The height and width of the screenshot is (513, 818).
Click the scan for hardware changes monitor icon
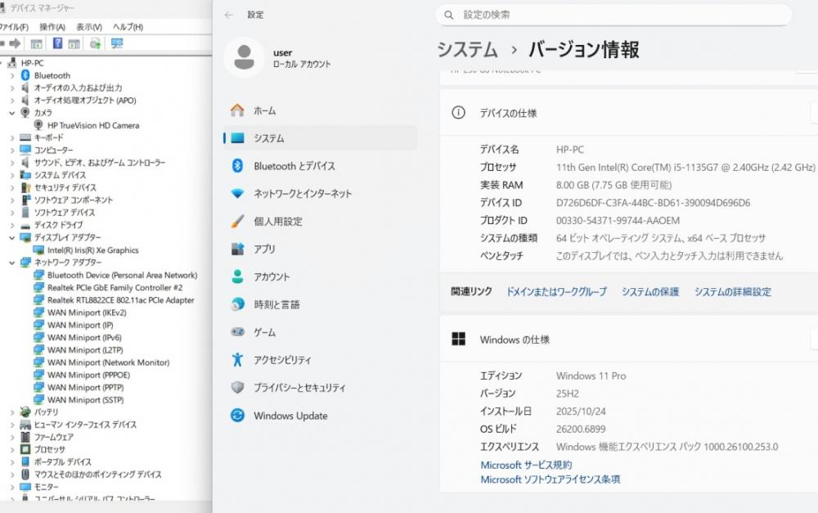pos(117,43)
